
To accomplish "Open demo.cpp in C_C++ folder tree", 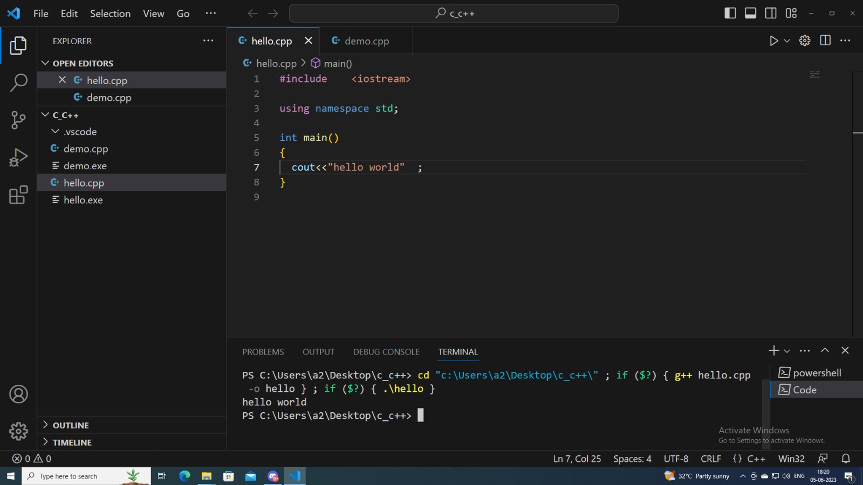I will [x=132, y=149].
